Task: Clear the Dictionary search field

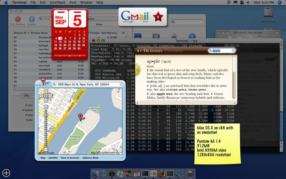Action: click(233, 51)
